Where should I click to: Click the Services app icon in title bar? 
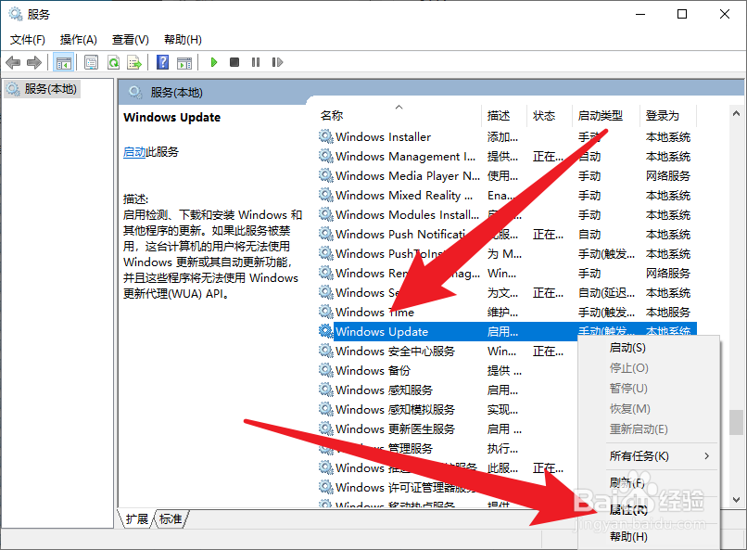15,14
